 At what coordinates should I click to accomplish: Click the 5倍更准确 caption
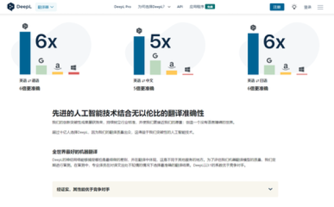144,88
